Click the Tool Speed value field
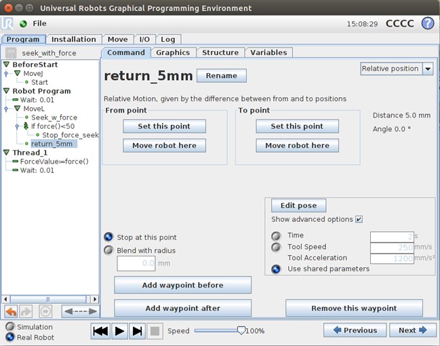This screenshot has height=346, width=440. coord(392,248)
